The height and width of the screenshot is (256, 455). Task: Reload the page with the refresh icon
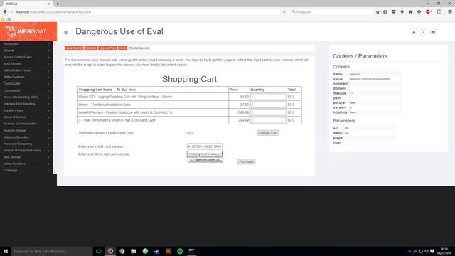point(284,11)
